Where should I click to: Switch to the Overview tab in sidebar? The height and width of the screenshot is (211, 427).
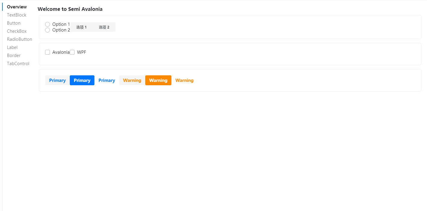(17, 7)
